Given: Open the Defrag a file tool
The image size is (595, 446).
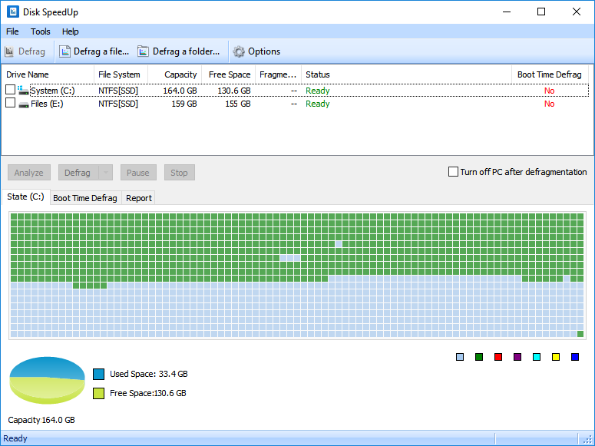Looking at the screenshot, I should point(94,51).
